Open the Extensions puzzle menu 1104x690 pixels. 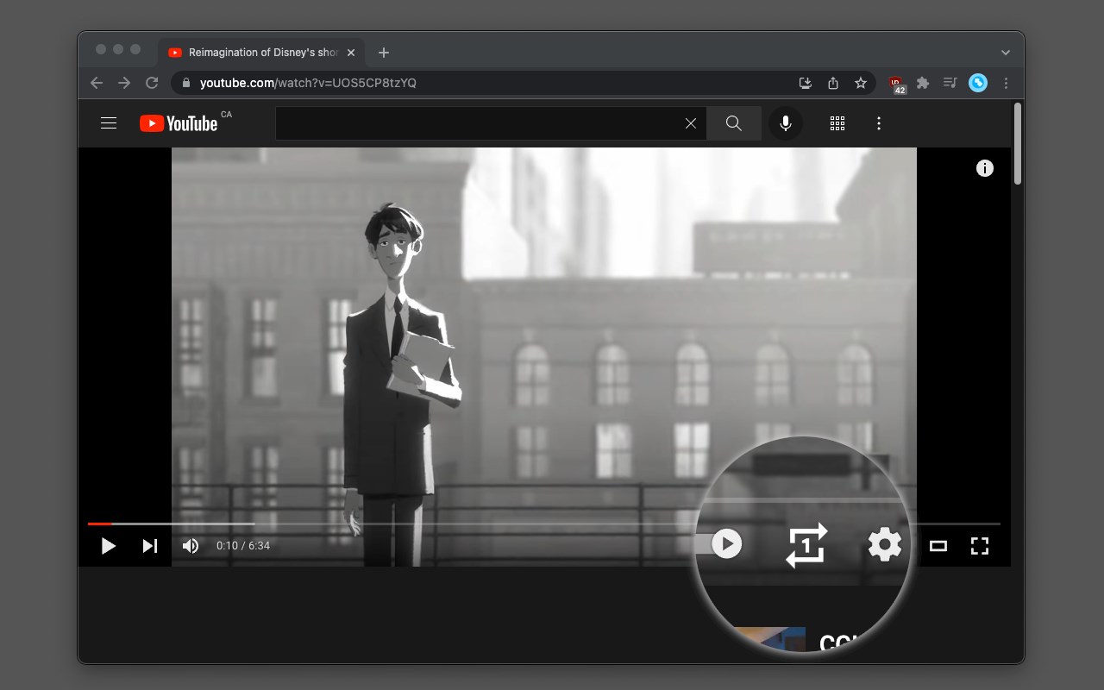pos(923,83)
